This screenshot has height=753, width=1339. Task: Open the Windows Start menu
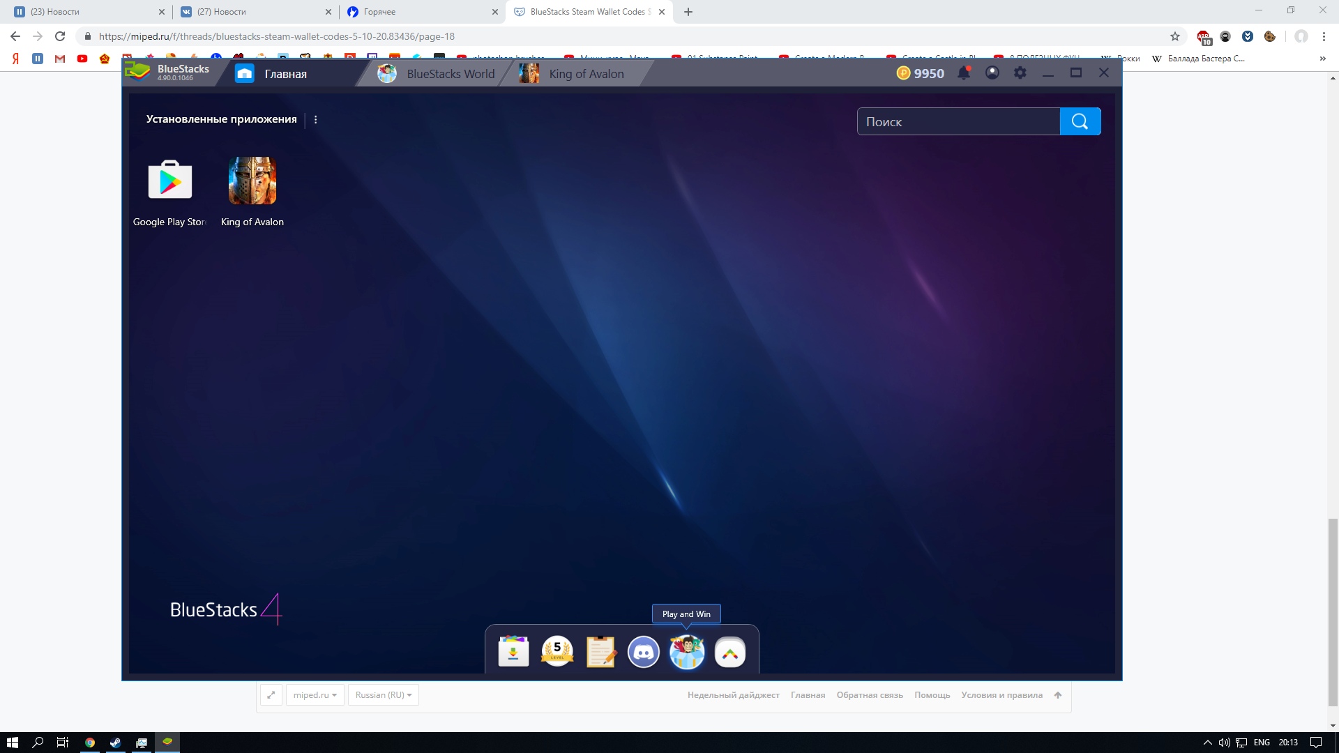(x=12, y=743)
